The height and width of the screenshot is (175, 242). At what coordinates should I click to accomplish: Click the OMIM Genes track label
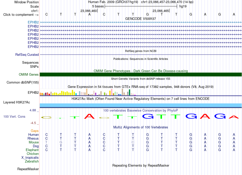coord(29,75)
